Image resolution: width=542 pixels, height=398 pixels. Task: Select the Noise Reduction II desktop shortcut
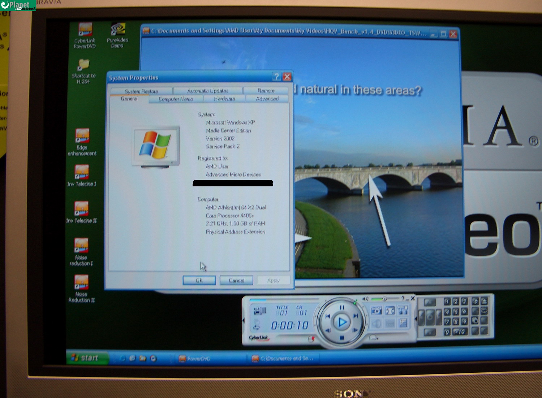pyautogui.click(x=81, y=289)
